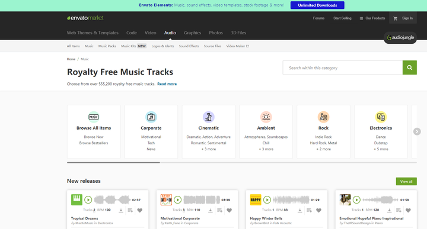The image size is (427, 229).
Task: Open the Code menu
Action: [132, 33]
